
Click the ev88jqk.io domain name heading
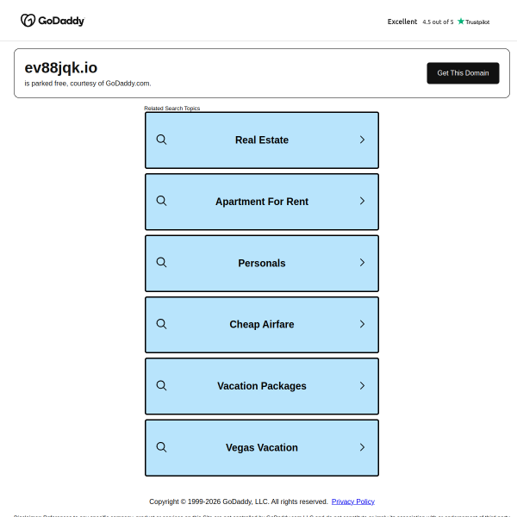point(61,67)
